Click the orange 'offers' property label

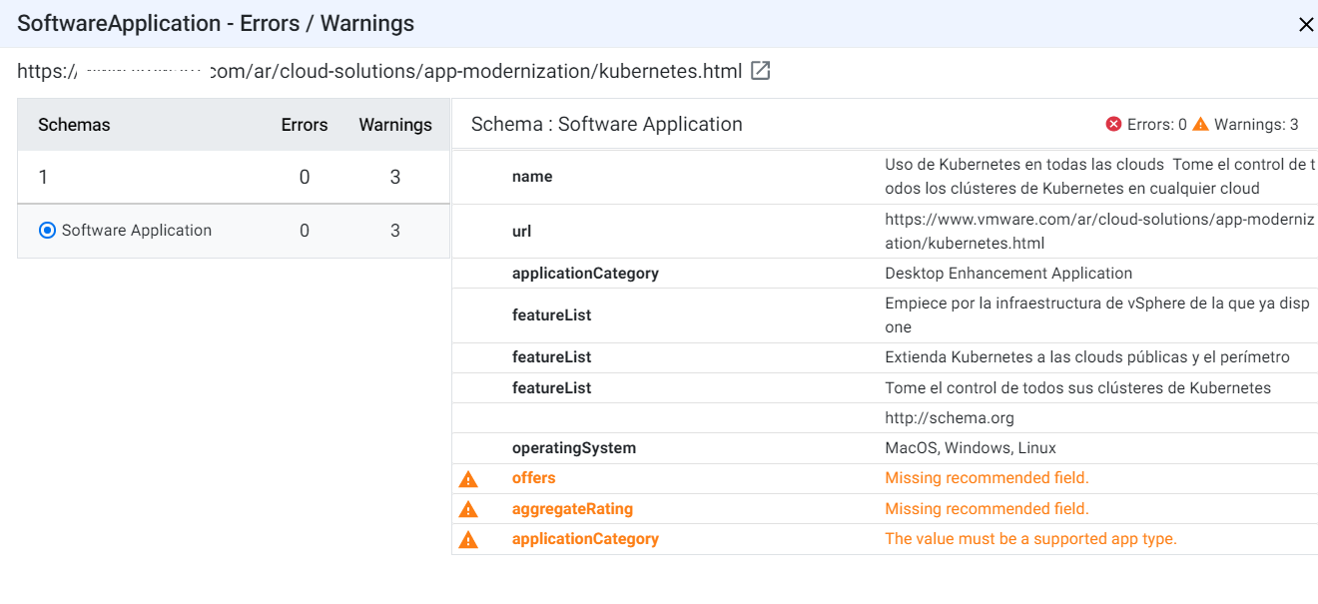point(534,478)
